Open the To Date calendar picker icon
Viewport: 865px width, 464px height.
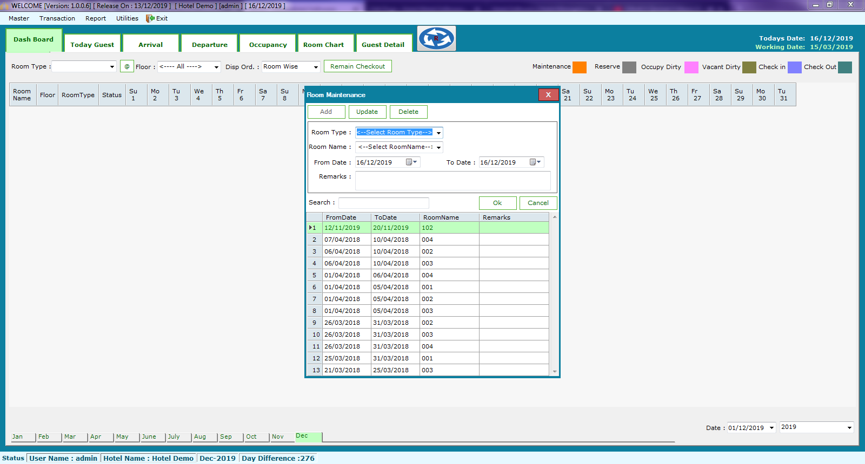(x=535, y=162)
